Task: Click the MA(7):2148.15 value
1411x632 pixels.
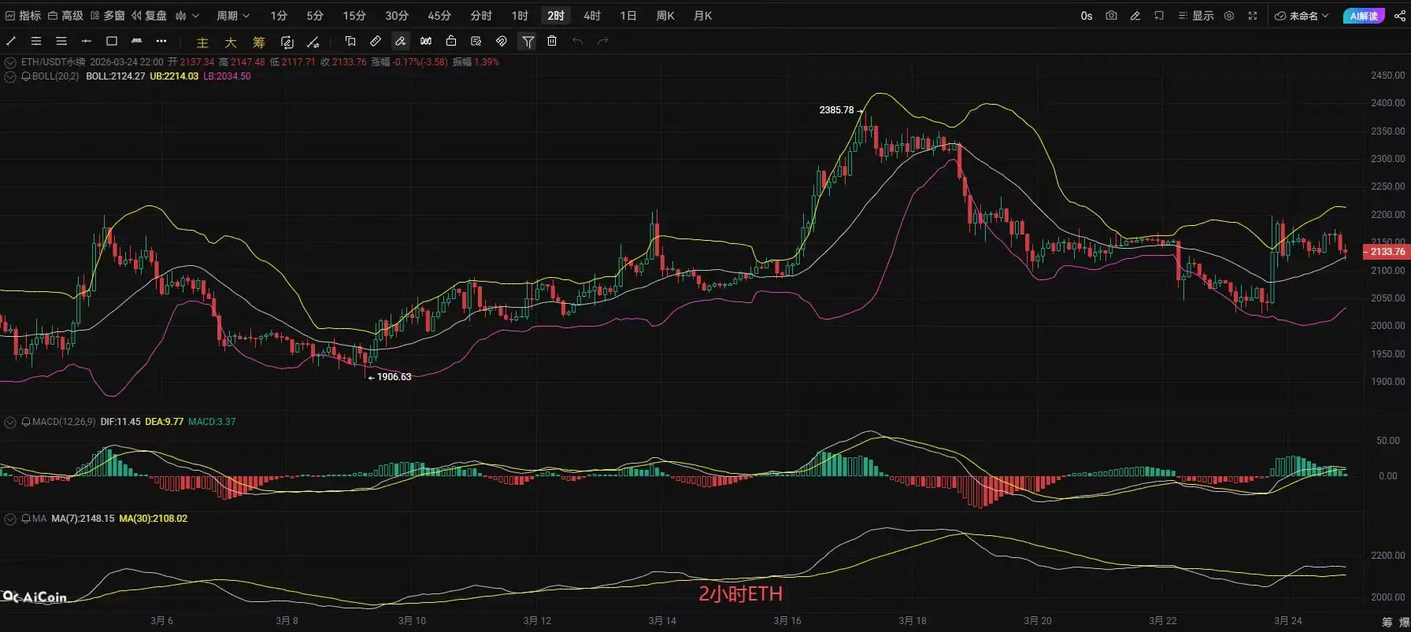Action: tap(83, 519)
